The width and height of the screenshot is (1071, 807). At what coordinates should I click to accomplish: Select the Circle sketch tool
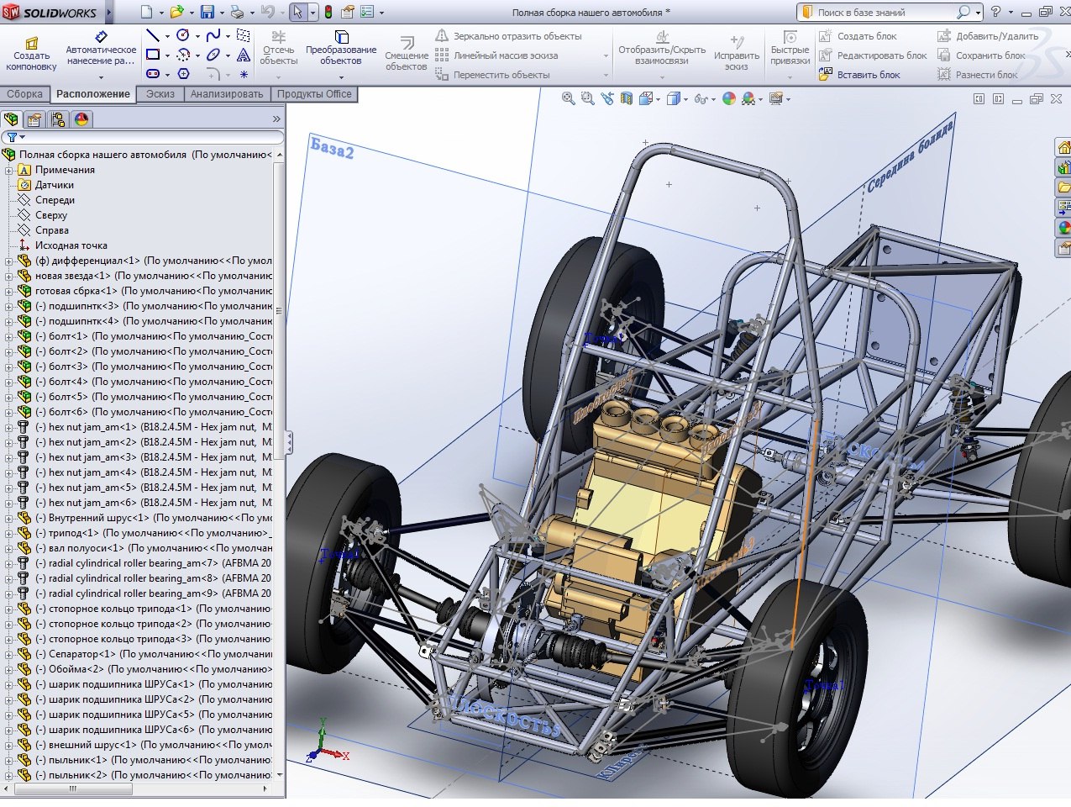(x=182, y=35)
